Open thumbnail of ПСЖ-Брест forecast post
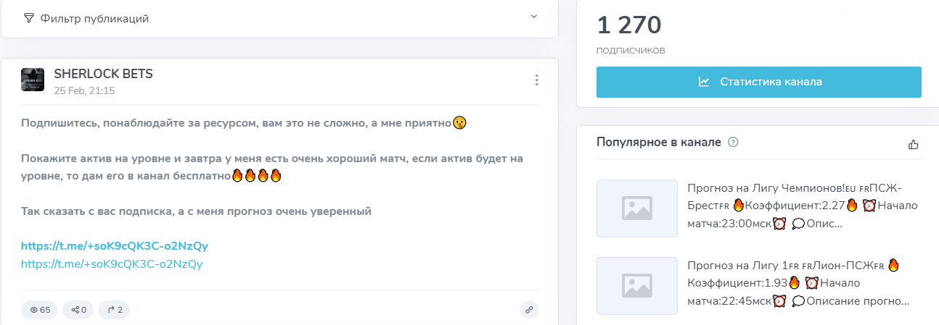Screen dimensions: 939x325 point(636,208)
